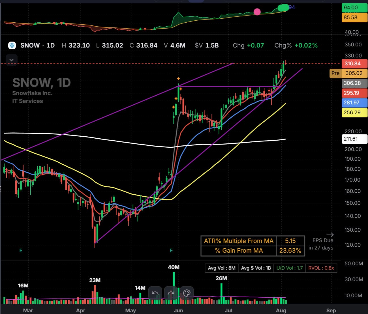Click the Apr label on the time axis
Image resolution: width=368 pixels, height=314 pixels.
coord(81,311)
